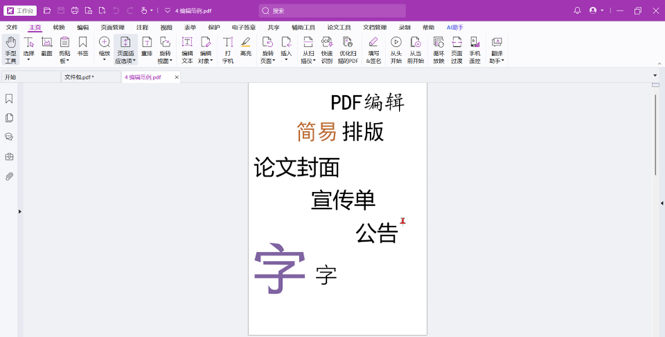Click the 工作台 workbench button
The height and width of the screenshot is (337, 665).
coord(20,11)
